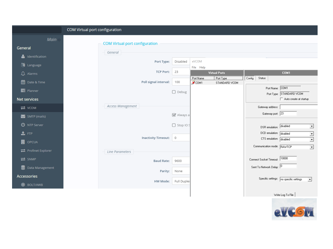Open the Profinet Explorer link in sidebar
Image resolution: width=333 pixels, height=249 pixels.
tap(40, 150)
